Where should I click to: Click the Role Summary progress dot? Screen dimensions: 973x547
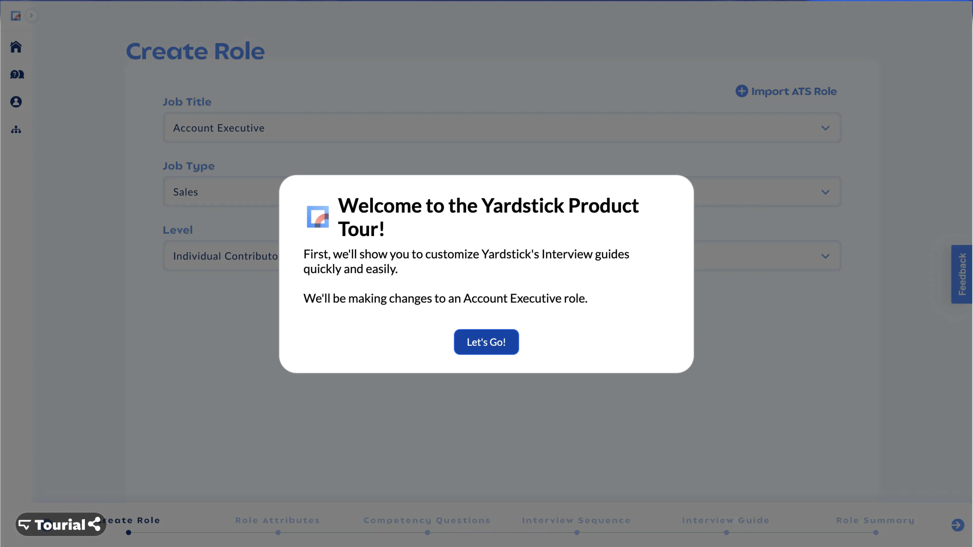875,533
